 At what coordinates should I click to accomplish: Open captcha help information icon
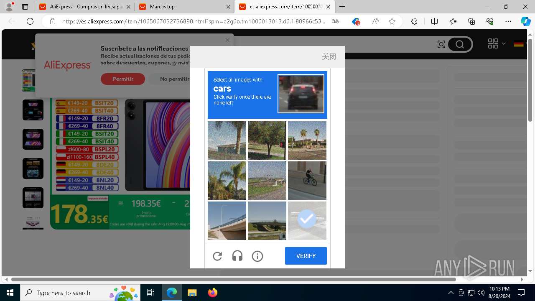(257, 256)
